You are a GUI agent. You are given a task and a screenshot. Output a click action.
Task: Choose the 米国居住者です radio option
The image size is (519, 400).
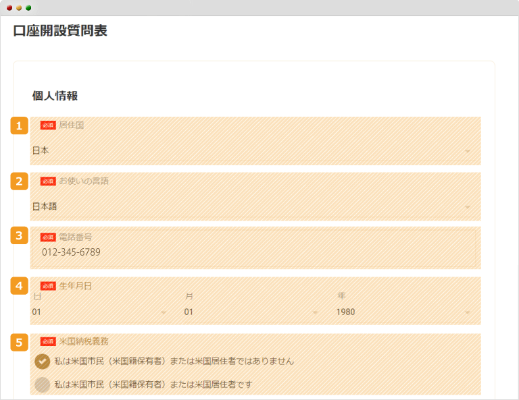point(43,384)
